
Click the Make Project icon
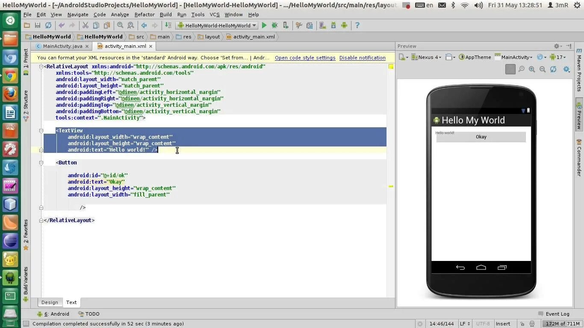(168, 25)
